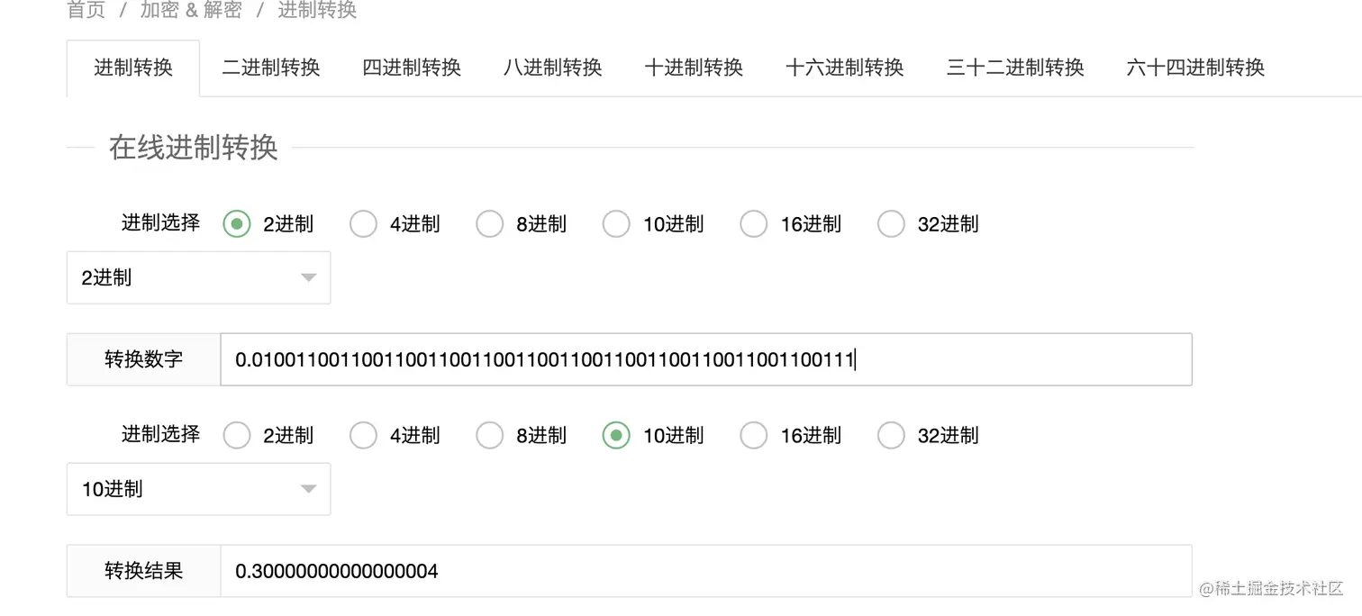Choose target 4进制 radio button
This screenshot has height=616, width=1362.
pos(363,435)
